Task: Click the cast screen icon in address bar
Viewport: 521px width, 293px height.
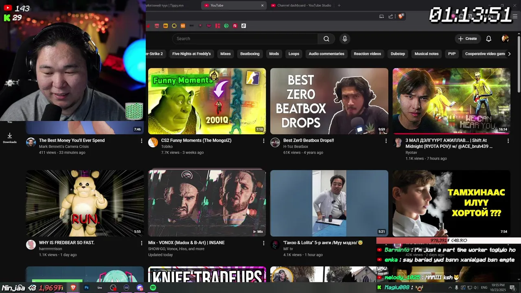Action: (381, 16)
